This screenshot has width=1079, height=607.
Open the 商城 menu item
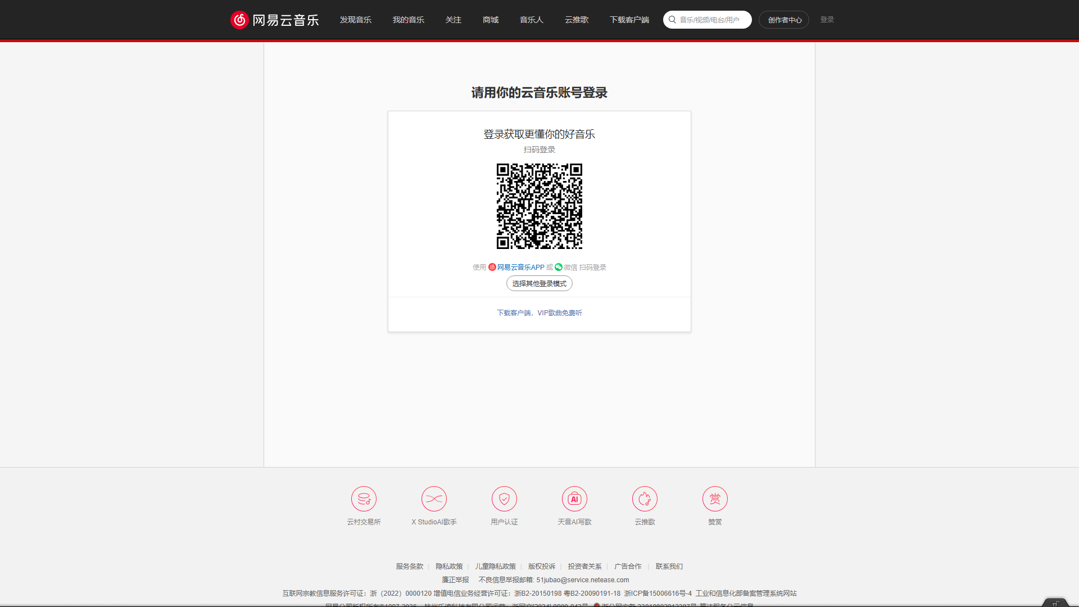coord(490,20)
